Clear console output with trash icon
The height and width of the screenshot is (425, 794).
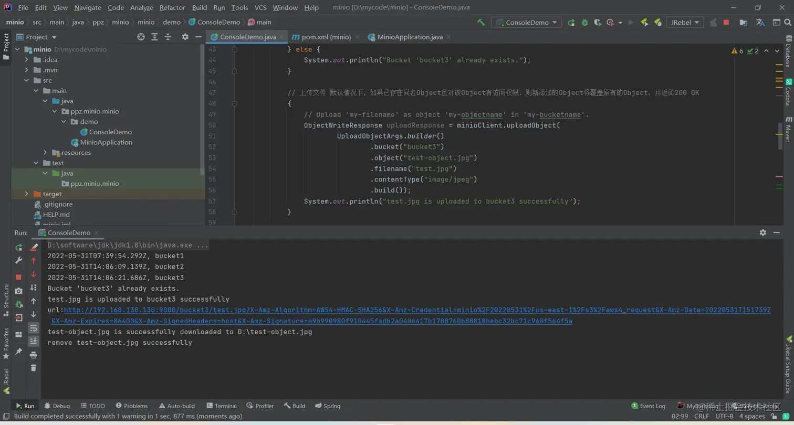point(34,368)
